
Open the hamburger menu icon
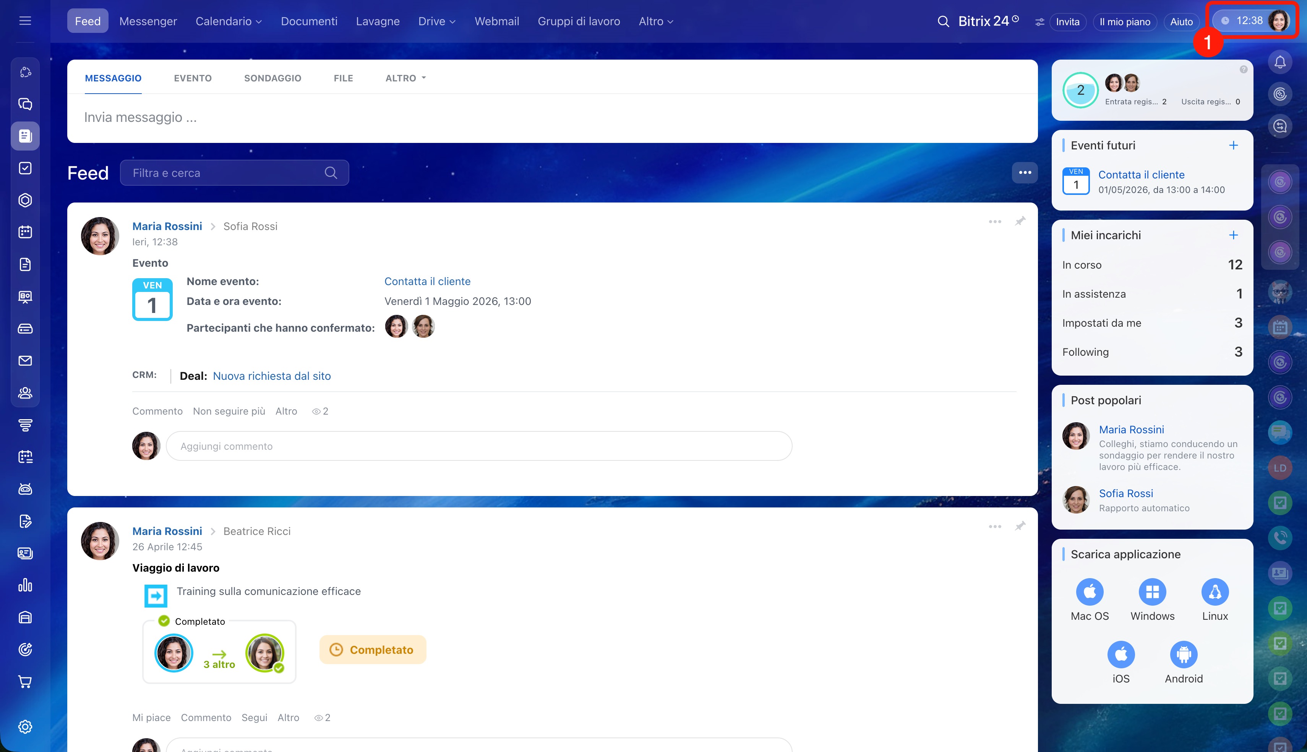(x=25, y=21)
